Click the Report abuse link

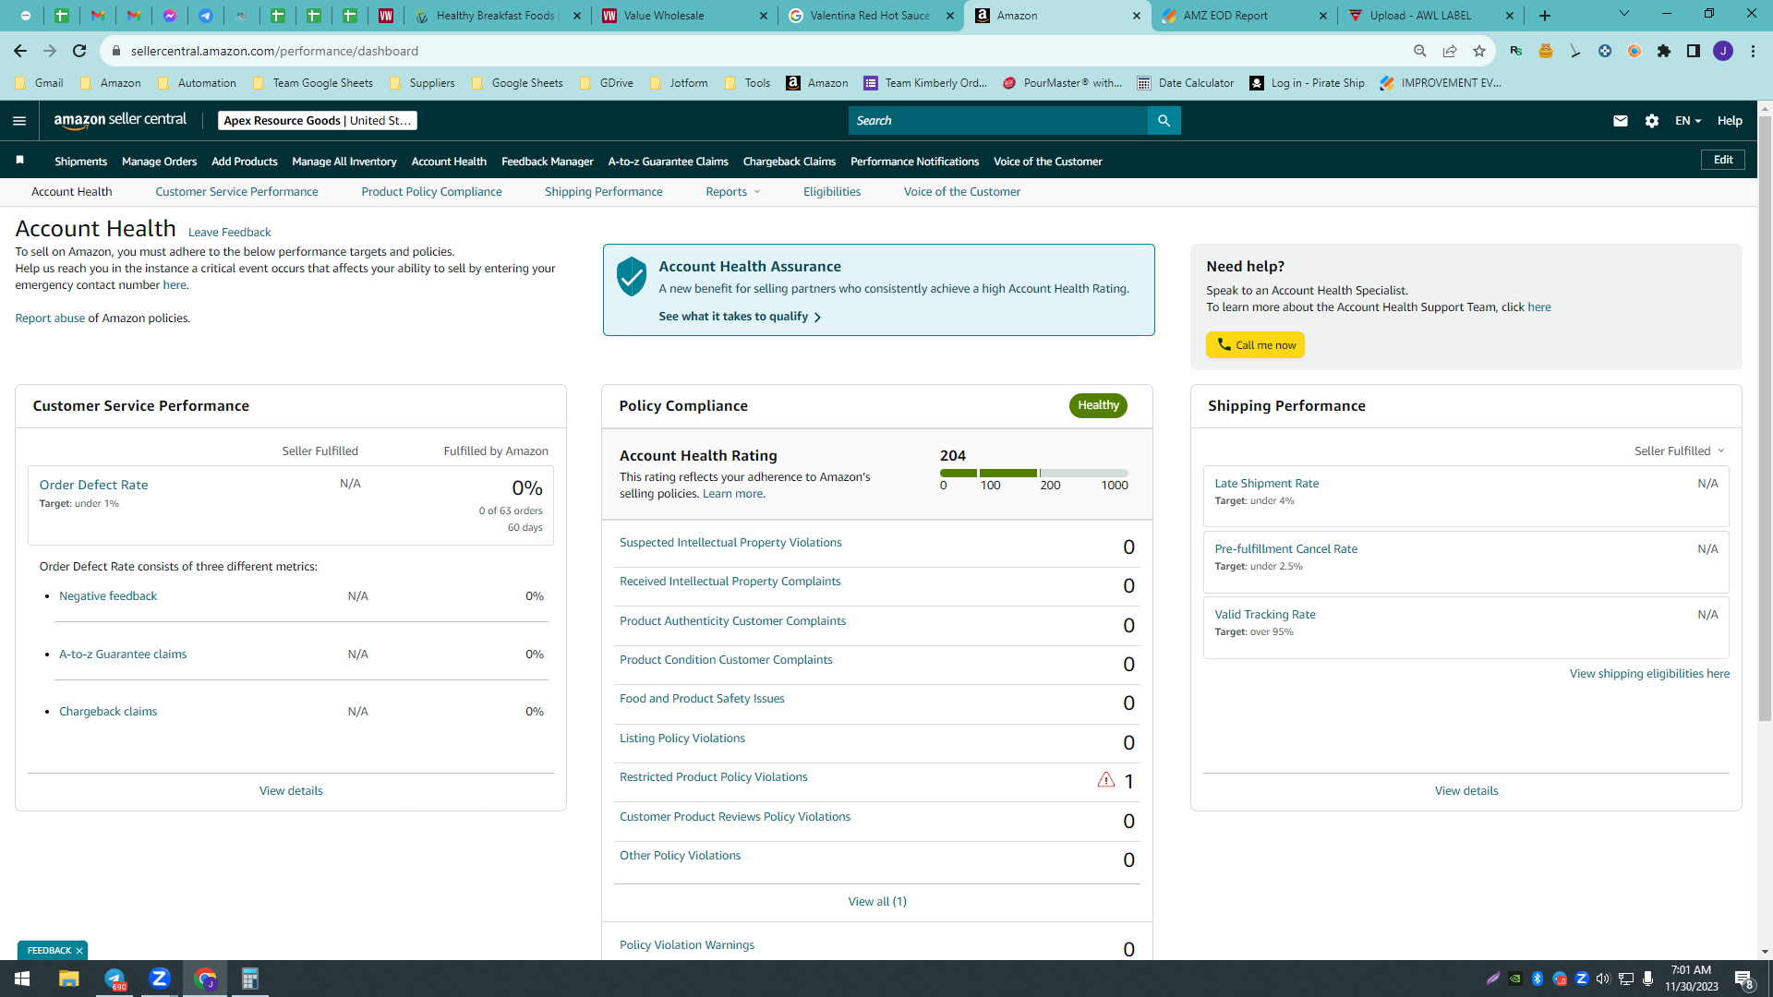tap(50, 318)
